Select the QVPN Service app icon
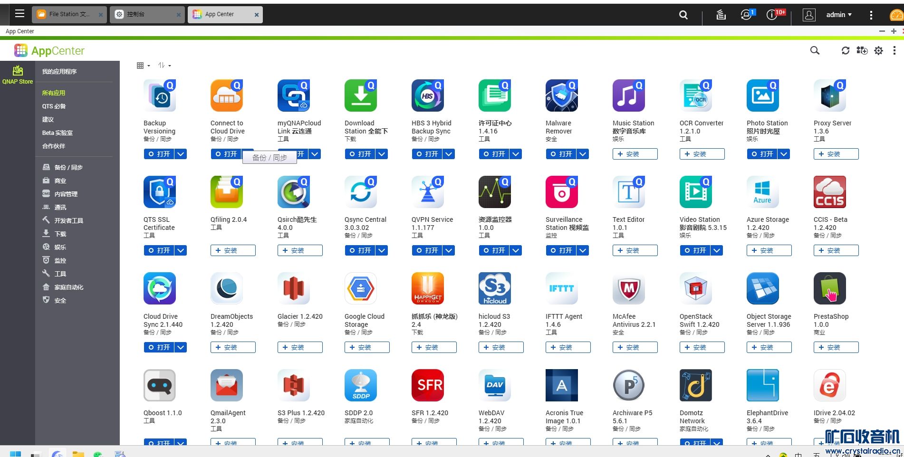 pyautogui.click(x=428, y=192)
